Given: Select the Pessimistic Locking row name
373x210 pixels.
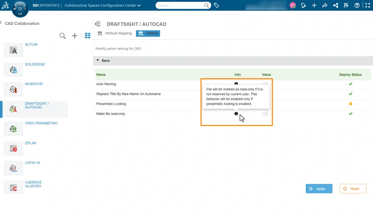Looking at the screenshot, I should [x=111, y=104].
